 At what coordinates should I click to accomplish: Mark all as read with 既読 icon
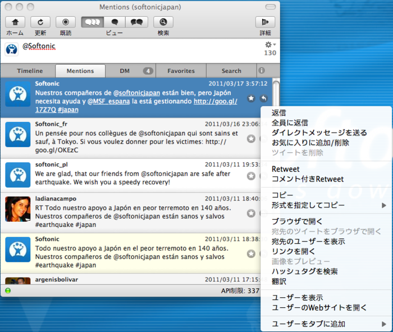(66, 22)
